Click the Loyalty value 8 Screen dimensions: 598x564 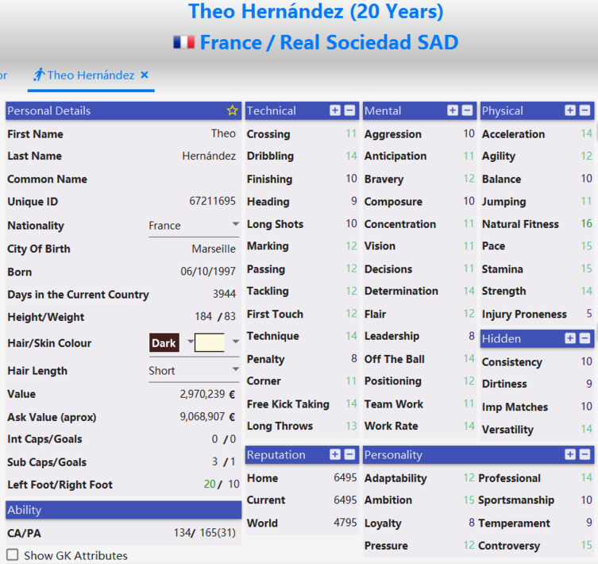click(472, 523)
